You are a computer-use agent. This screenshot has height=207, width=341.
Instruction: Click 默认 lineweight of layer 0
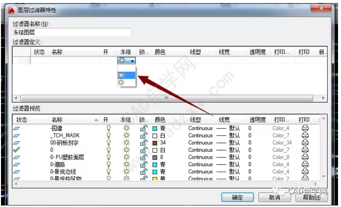234,150
